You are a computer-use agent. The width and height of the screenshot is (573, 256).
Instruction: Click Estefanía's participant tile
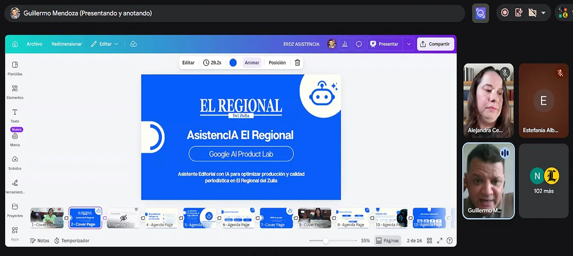click(544, 100)
